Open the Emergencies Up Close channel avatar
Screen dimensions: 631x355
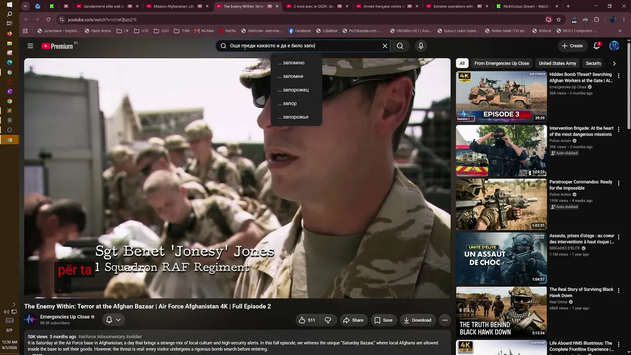[31, 319]
